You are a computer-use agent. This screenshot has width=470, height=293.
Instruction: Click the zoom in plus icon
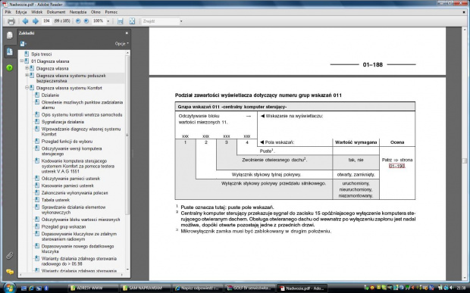coord(86,21)
